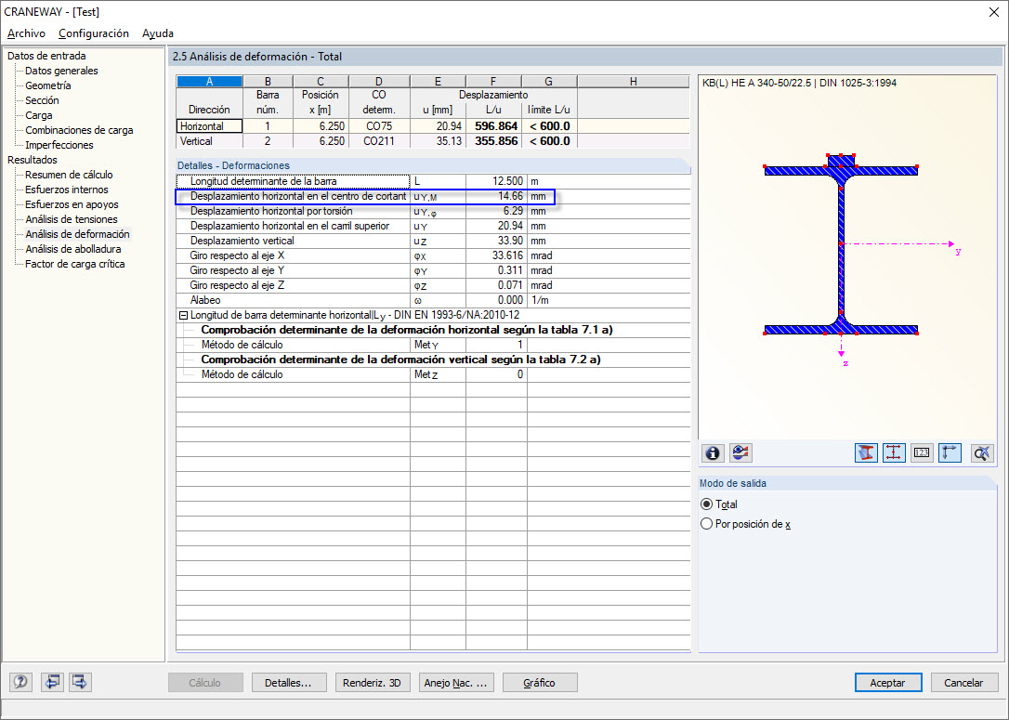Click the CO75 load combination cell
Screen dimensions: 1009x720
pyautogui.click(x=379, y=126)
